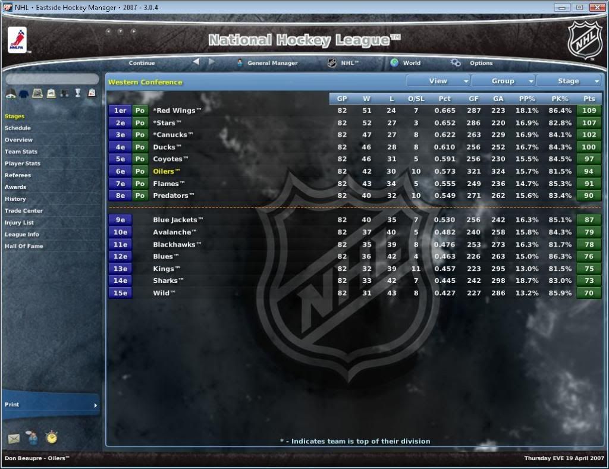
Task: Click the General Manager person icon
Action: point(240,62)
